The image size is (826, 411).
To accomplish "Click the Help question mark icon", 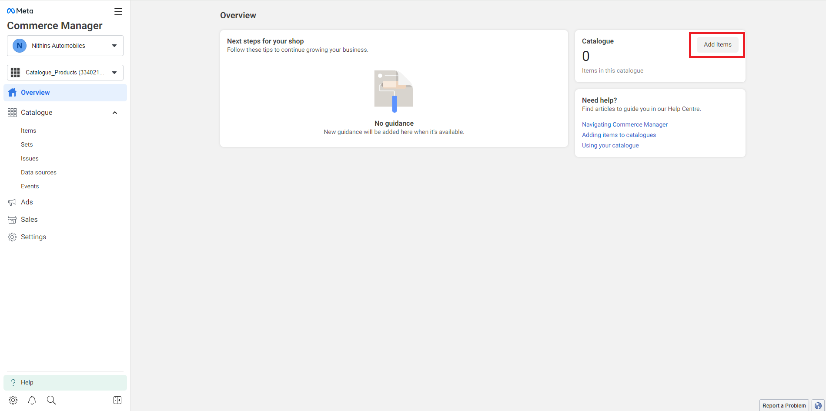I will (x=13, y=382).
